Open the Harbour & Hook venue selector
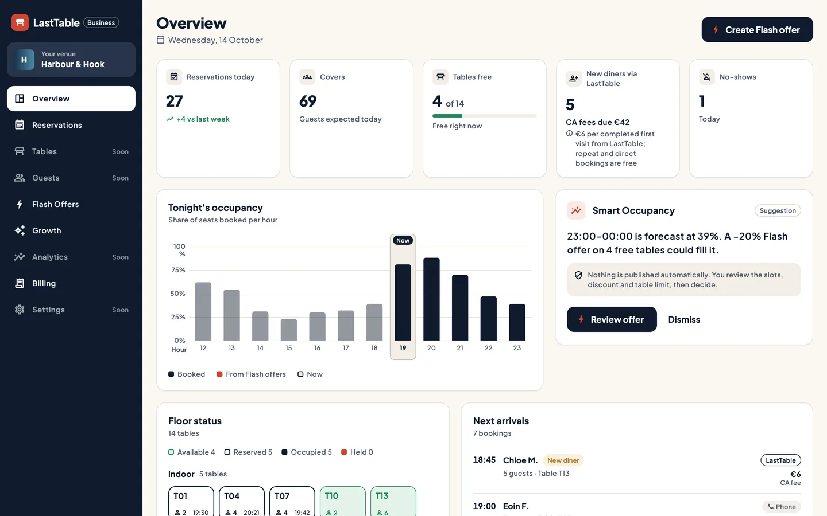The width and height of the screenshot is (827, 516). pos(71,60)
